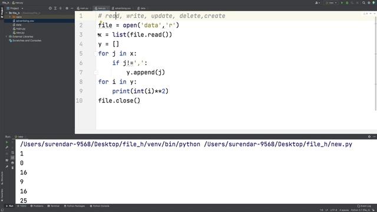Open the Event Log in status bar
Viewport: 377px width, 212px height.
(365, 206)
